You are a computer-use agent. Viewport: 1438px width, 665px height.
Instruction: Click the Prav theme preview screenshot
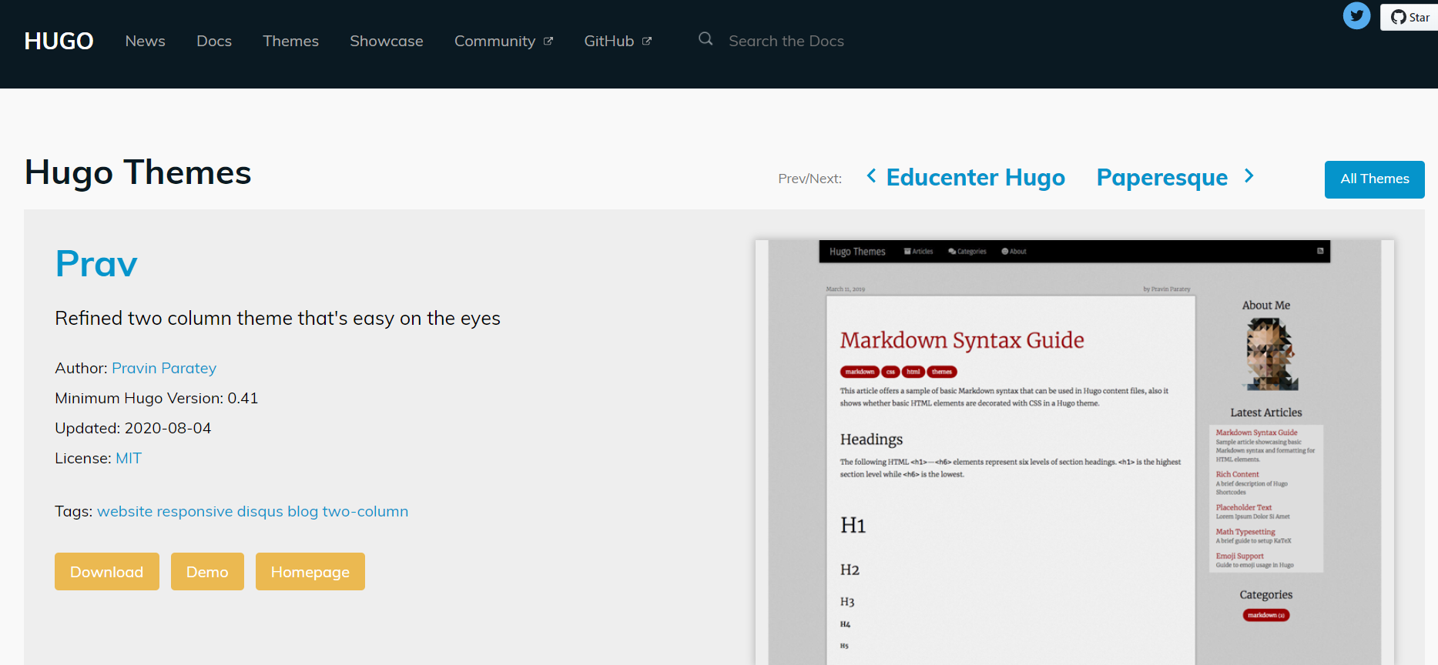coord(1074,453)
